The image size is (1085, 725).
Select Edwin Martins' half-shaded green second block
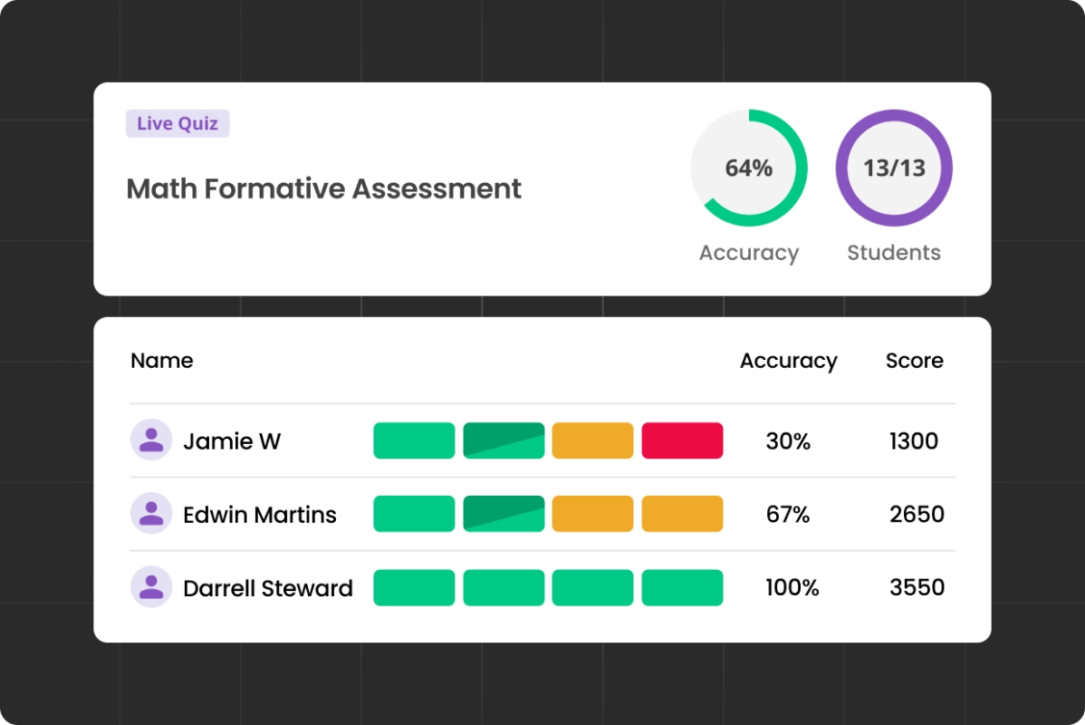click(504, 514)
